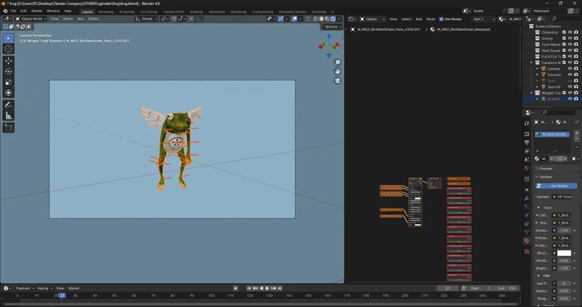Viewport: 582px width, 307px height.
Task: Pick the Select Box tool
Action: tap(9, 38)
